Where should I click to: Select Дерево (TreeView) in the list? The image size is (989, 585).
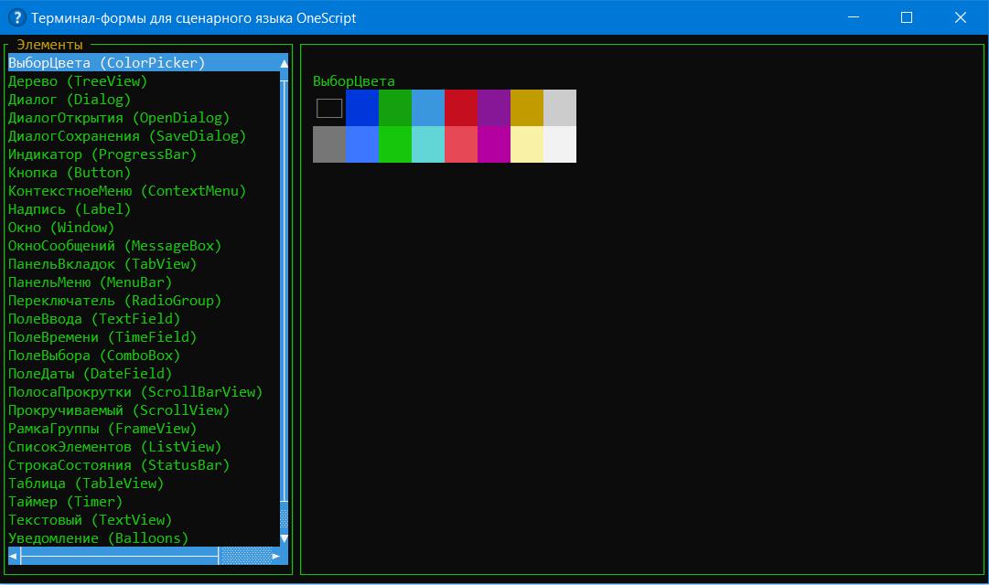[78, 81]
